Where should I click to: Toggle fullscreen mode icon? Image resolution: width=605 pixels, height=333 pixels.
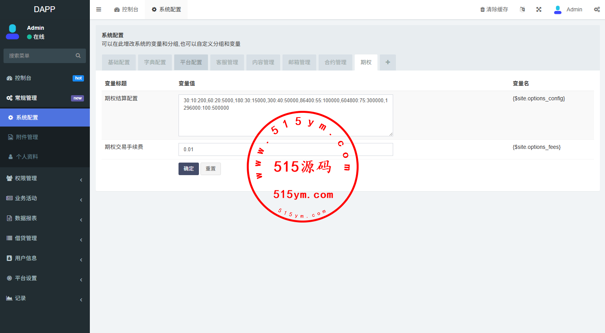point(539,9)
